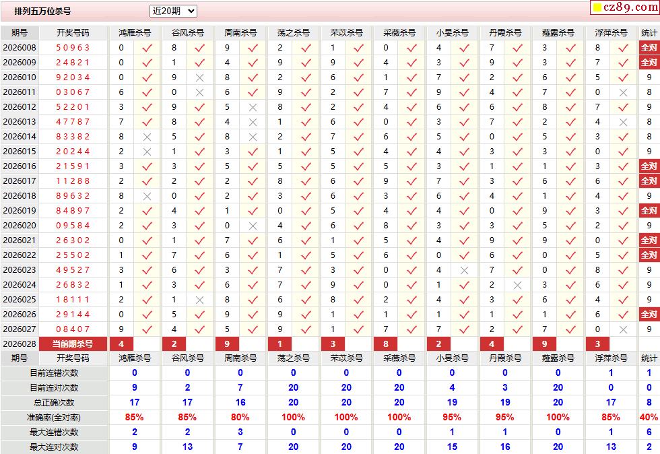
Task: Click the period number 2026028
Action: point(20,344)
